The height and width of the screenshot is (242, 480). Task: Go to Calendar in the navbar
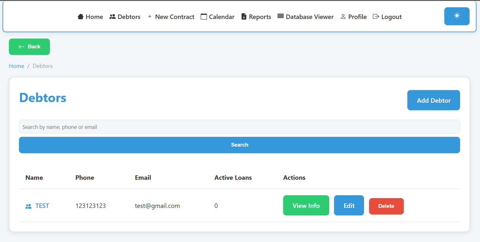218,17
